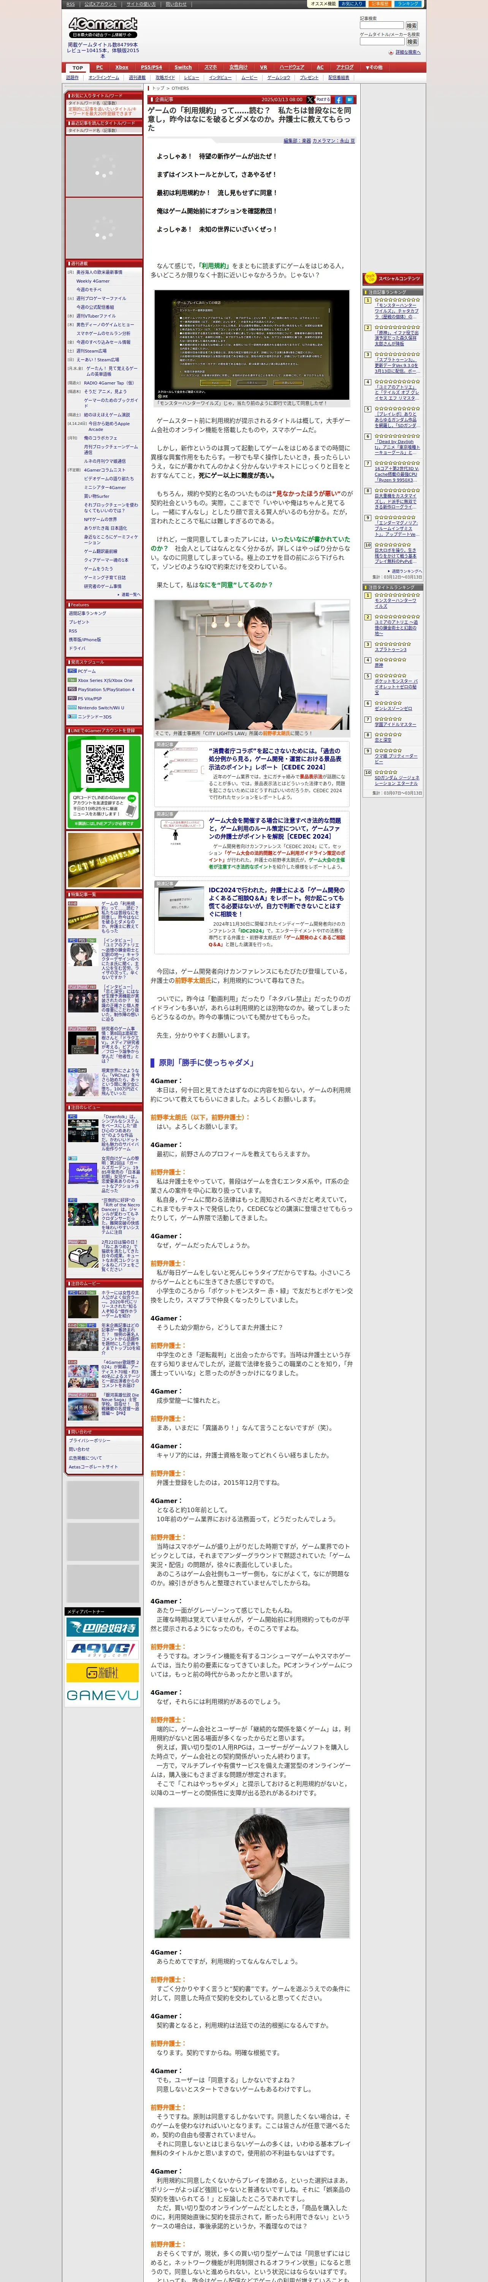Open PC icon in release schedule
Viewport: 488px width, 2282px height.
[x=72, y=671]
